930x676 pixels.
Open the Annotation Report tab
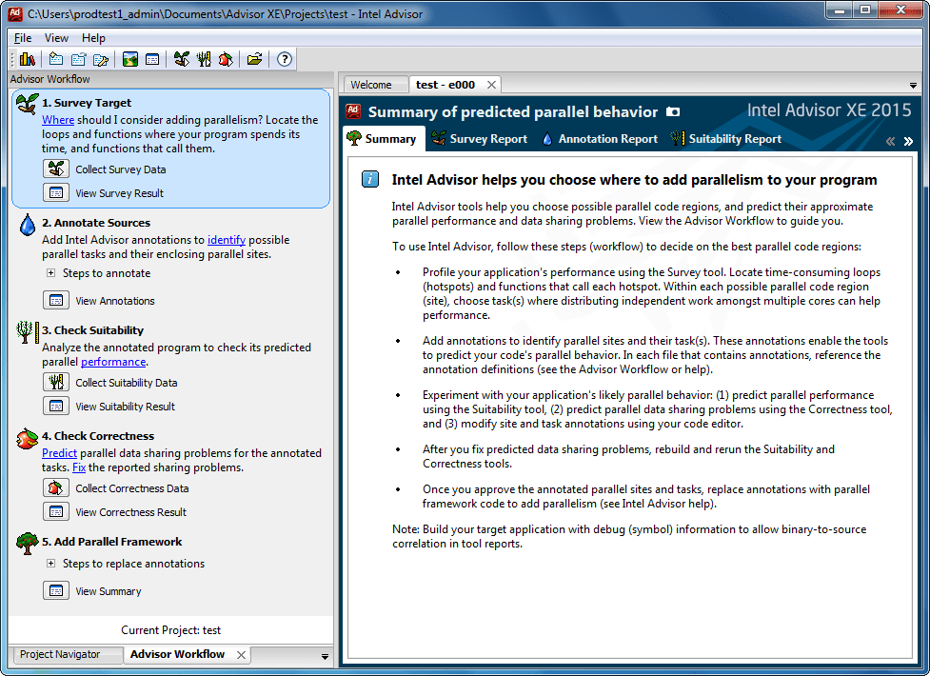[x=600, y=139]
